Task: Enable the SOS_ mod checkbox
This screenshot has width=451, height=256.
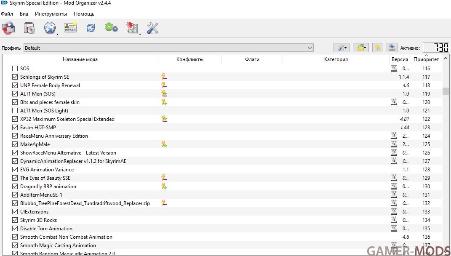Action: coord(15,69)
